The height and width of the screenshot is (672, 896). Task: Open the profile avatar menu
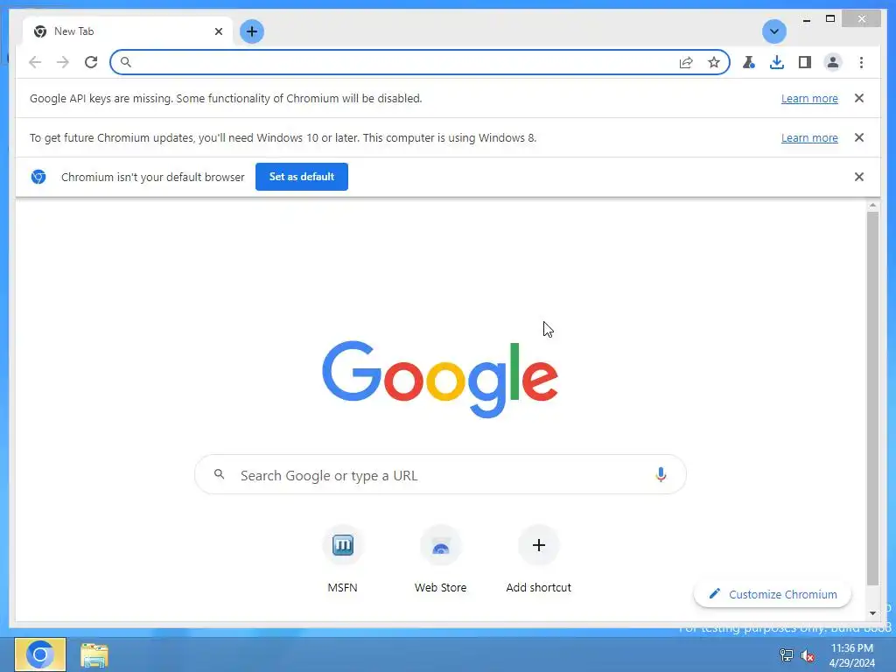(x=833, y=62)
